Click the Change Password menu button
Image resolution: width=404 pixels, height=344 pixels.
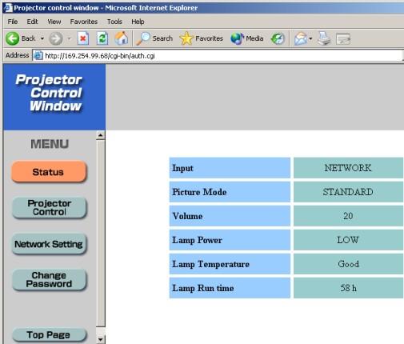pos(50,279)
